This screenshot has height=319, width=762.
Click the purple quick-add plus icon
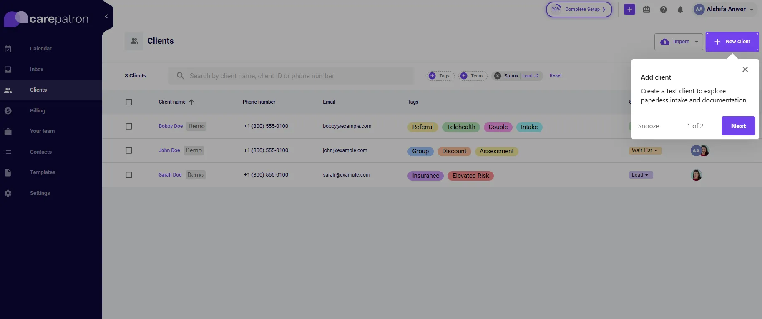coord(629,9)
